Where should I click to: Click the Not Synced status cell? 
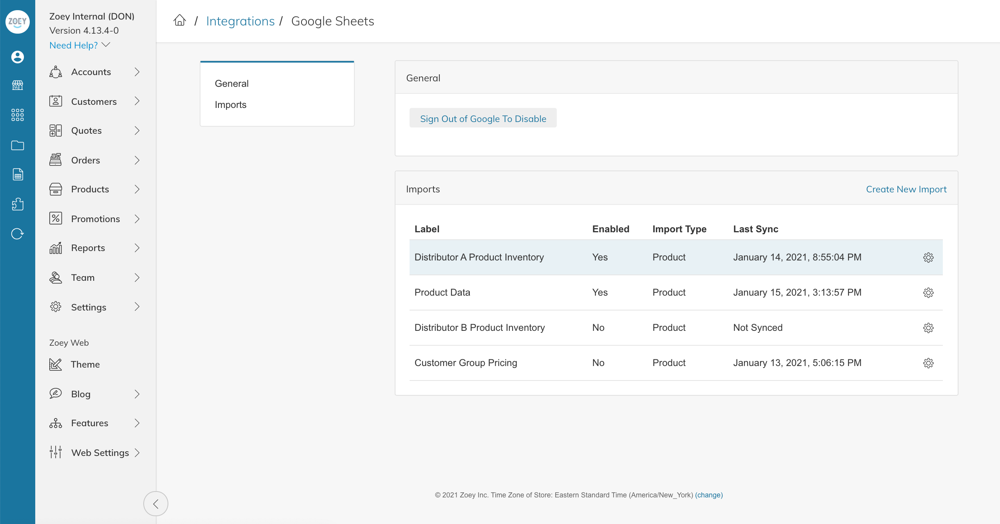point(758,328)
